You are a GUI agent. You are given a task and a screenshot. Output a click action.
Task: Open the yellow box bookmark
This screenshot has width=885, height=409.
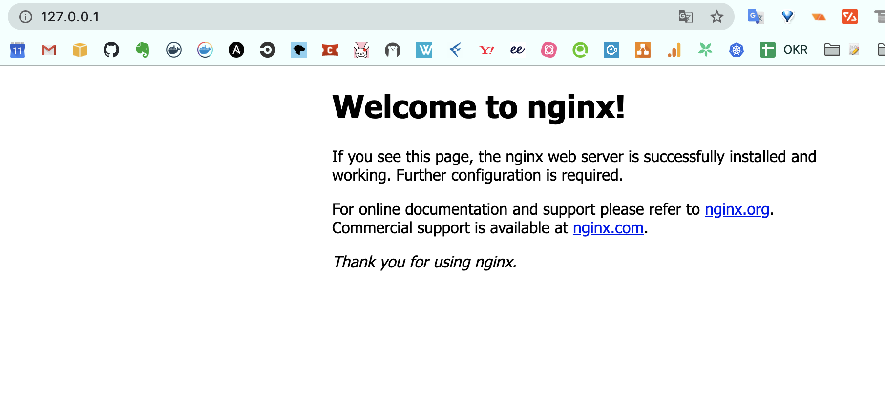[x=80, y=50]
